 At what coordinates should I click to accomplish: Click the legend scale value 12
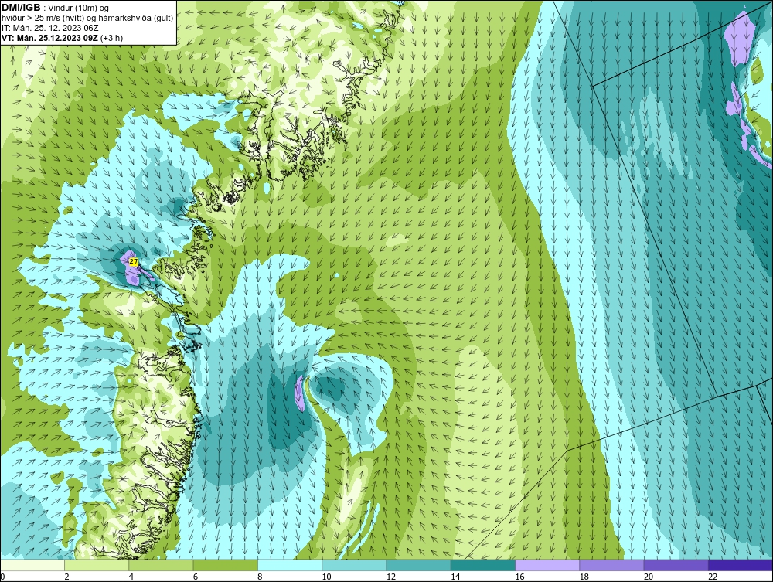[x=391, y=577]
